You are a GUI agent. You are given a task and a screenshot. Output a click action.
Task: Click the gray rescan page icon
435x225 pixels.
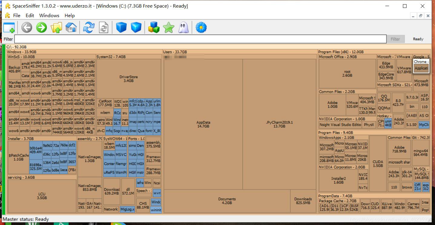104,28
